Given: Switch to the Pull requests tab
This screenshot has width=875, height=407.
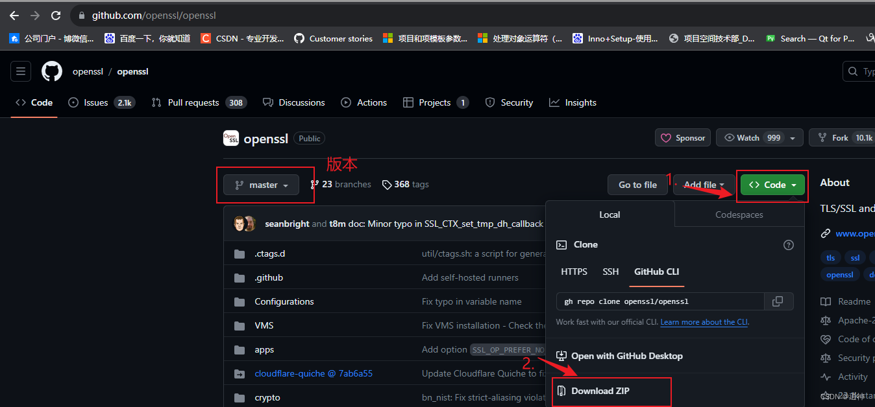Looking at the screenshot, I should (x=199, y=102).
